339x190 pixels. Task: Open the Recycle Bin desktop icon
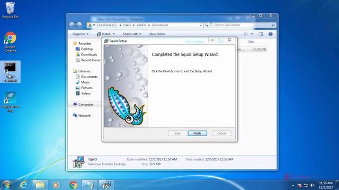pos(10,10)
